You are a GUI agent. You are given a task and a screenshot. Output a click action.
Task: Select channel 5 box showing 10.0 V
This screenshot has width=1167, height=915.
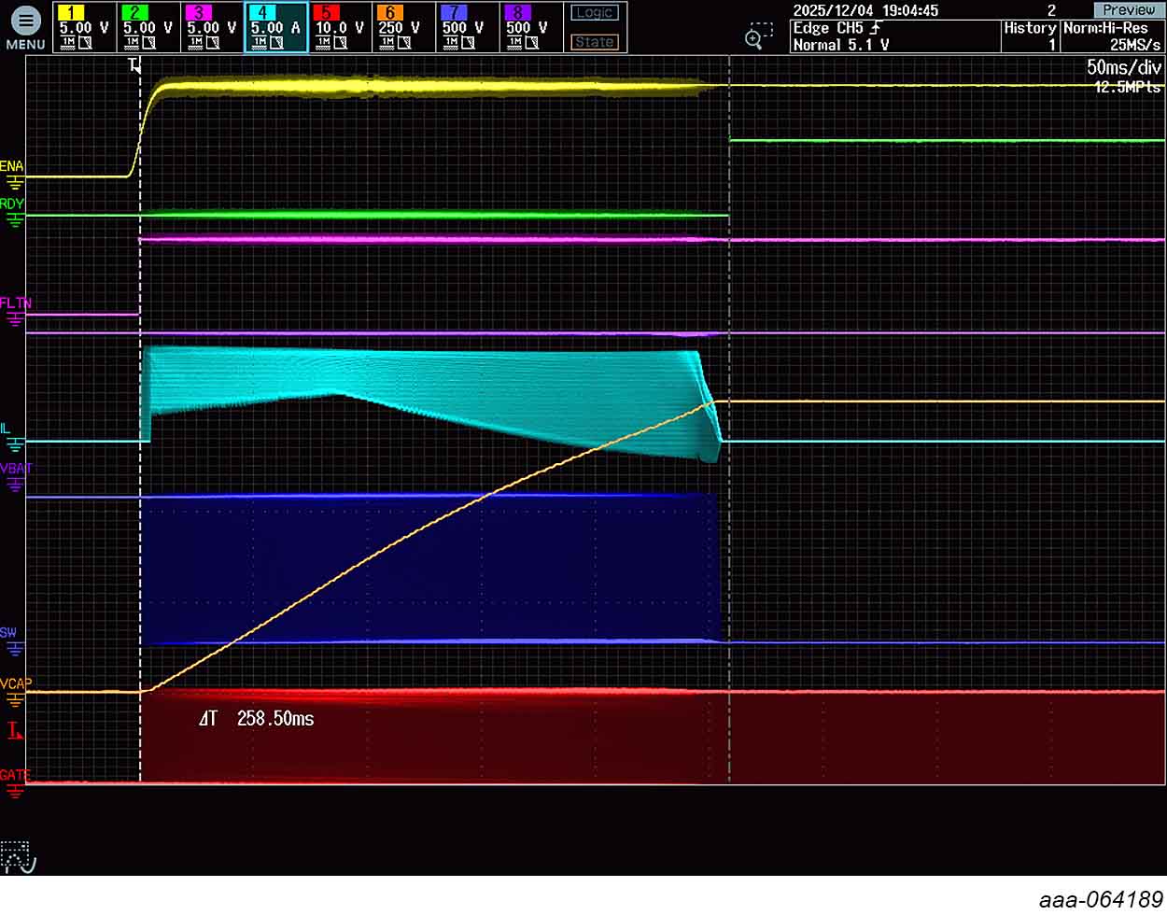(340, 27)
